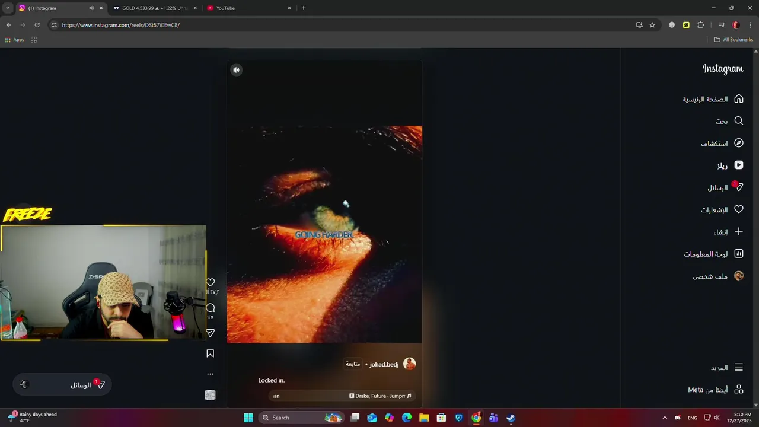This screenshot has height=427, width=759.
Task: Click the yellow extension icon
Action: coord(686,25)
